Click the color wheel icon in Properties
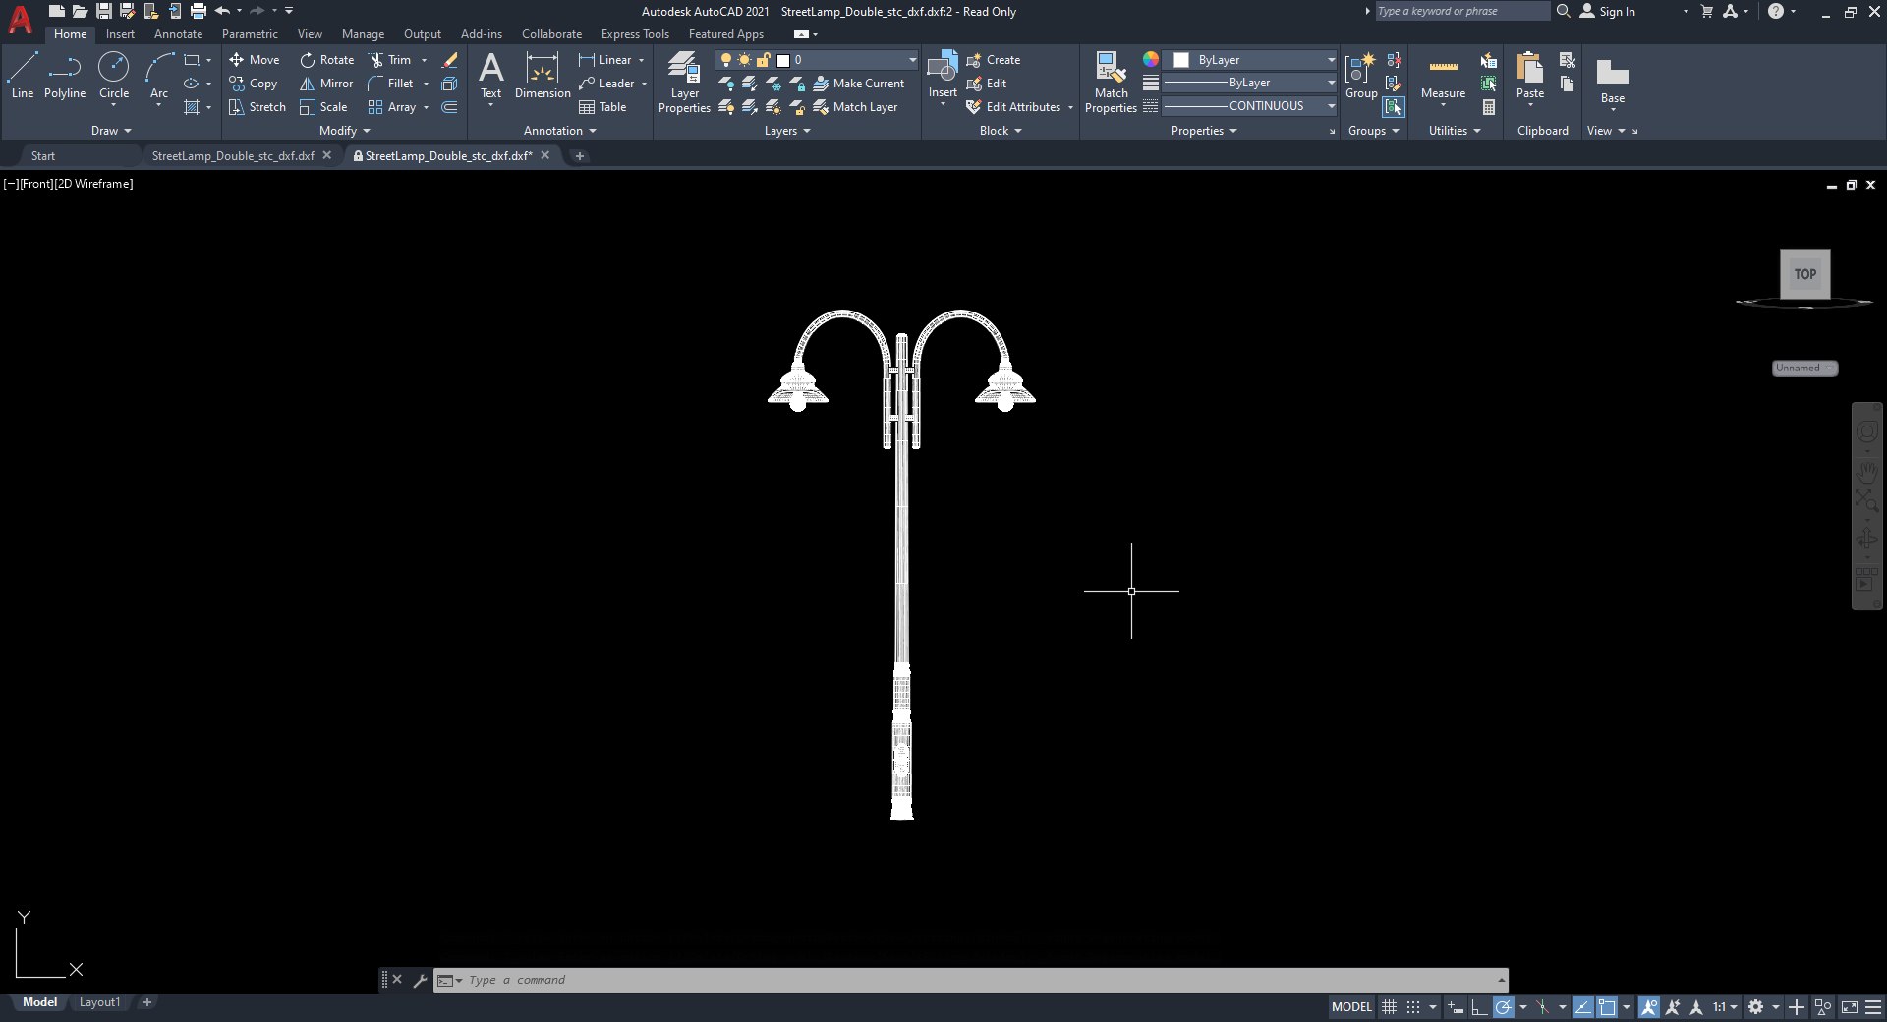Viewport: 1887px width, 1022px height. tap(1150, 60)
